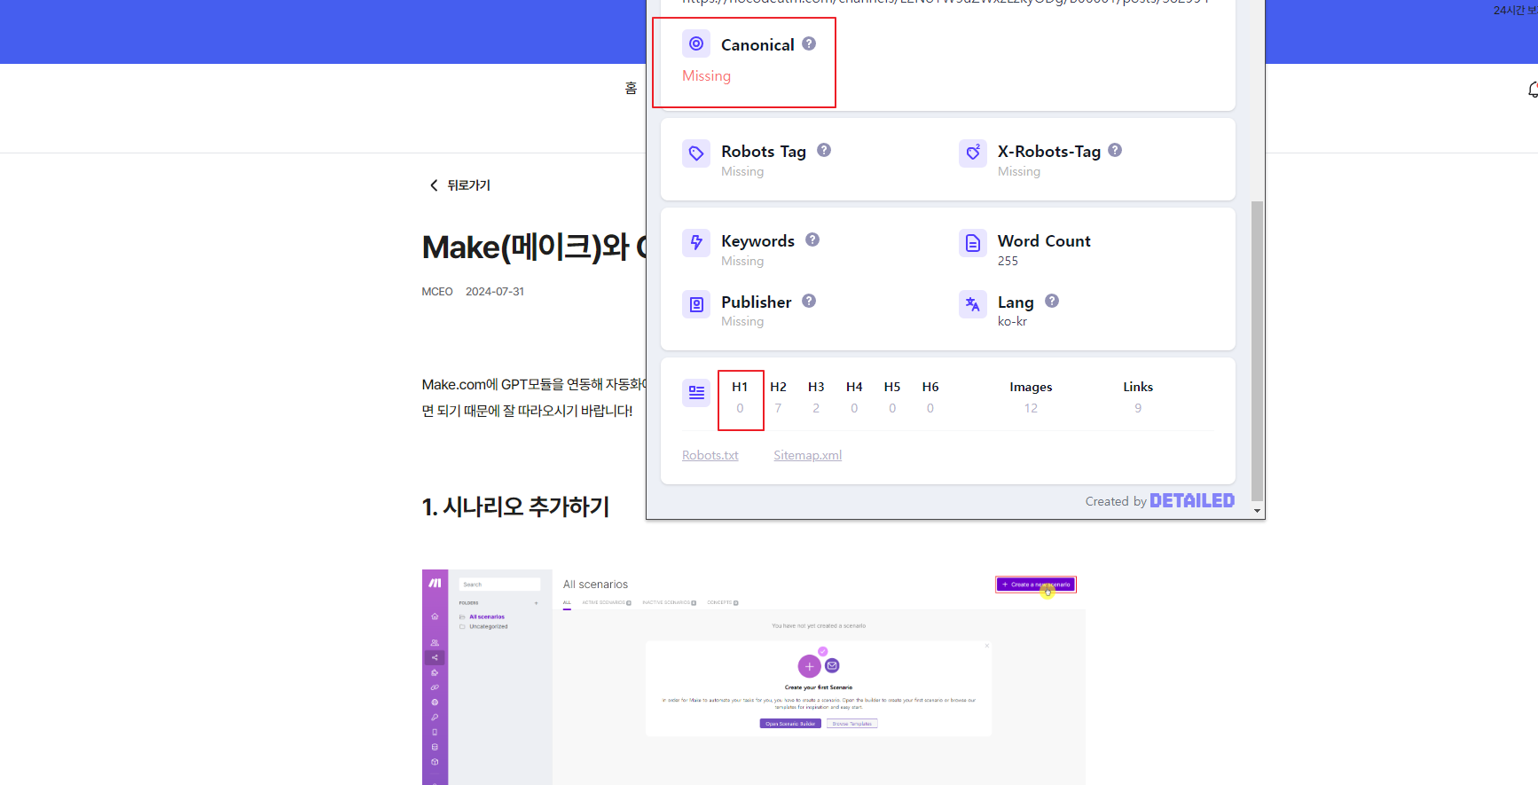
Task: Show help for Publisher
Action: 809,301
